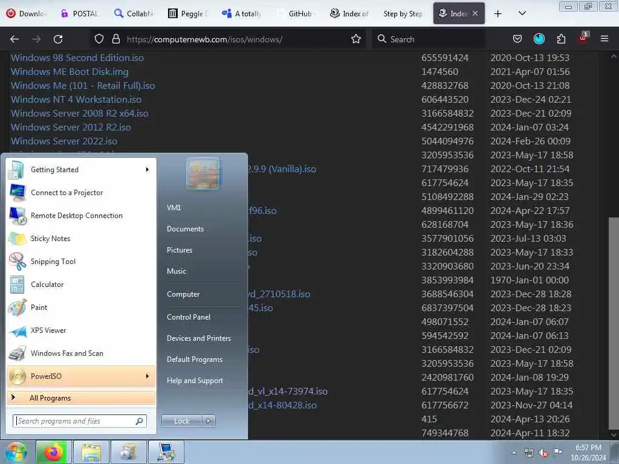
Task: Download Windows Server 2012 R2.iso
Action: pos(71,127)
